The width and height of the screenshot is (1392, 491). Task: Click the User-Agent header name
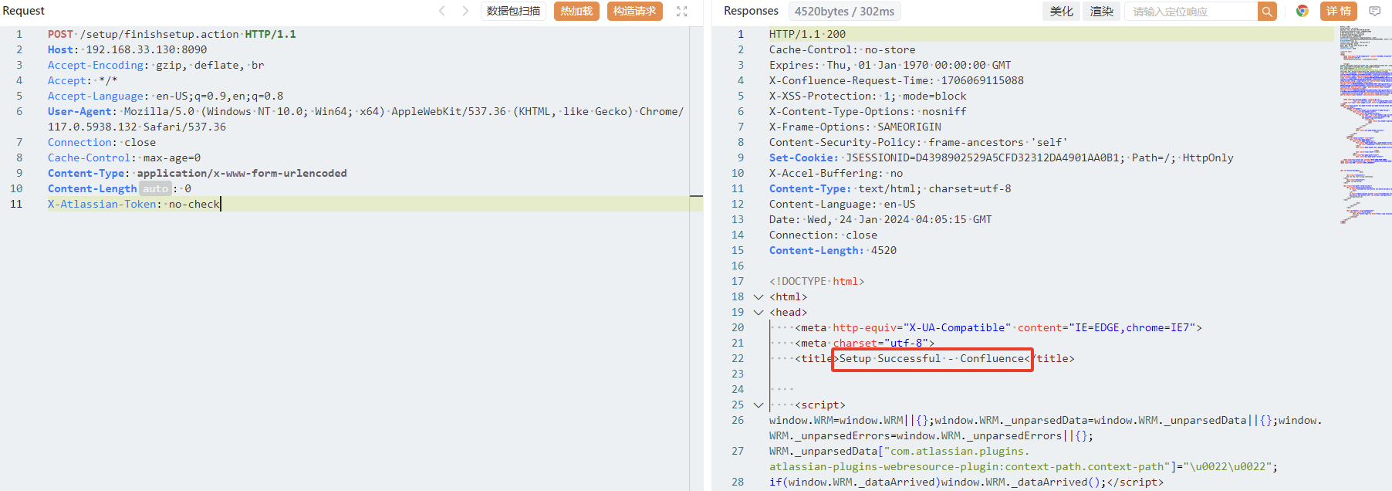(x=79, y=111)
